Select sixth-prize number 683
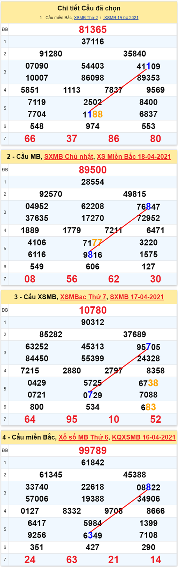This screenshot has height=567, width=178. (x=148, y=407)
